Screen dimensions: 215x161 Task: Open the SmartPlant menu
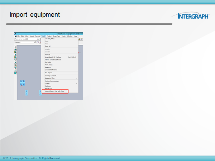(57, 36)
